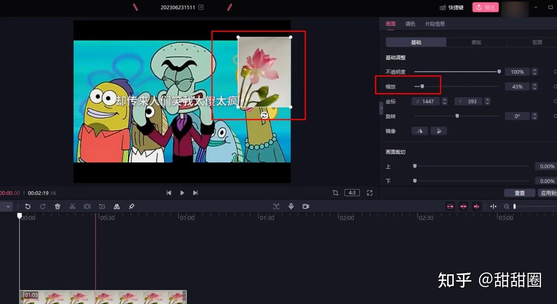Screen dimensions: 557x304
Task: Click the 缩放 scale slider handle
Action: click(x=422, y=87)
